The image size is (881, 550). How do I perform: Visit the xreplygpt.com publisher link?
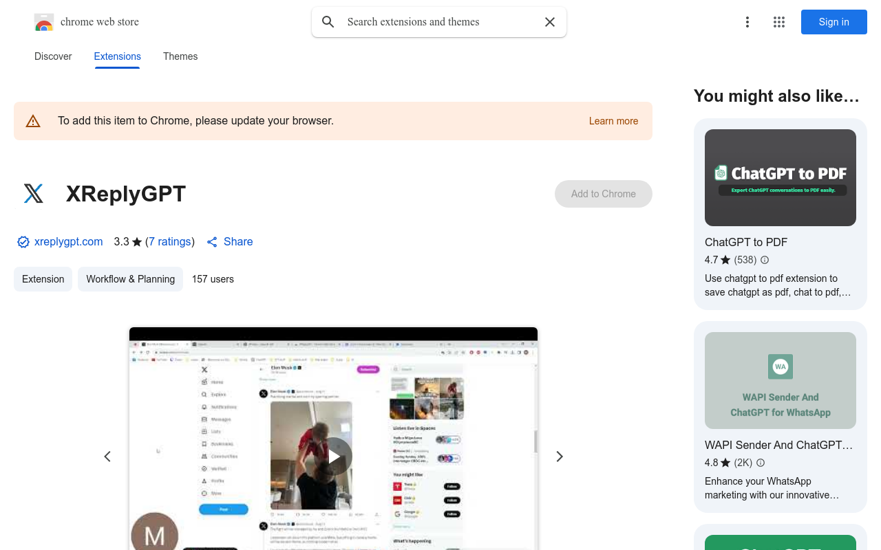click(x=69, y=242)
